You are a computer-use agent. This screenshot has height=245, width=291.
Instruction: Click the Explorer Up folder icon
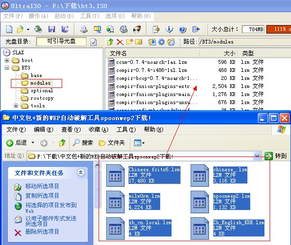tap(63, 143)
